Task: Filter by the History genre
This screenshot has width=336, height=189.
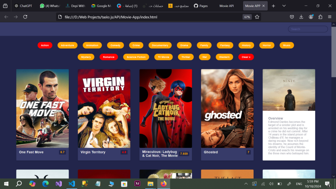Action: [x=246, y=45]
